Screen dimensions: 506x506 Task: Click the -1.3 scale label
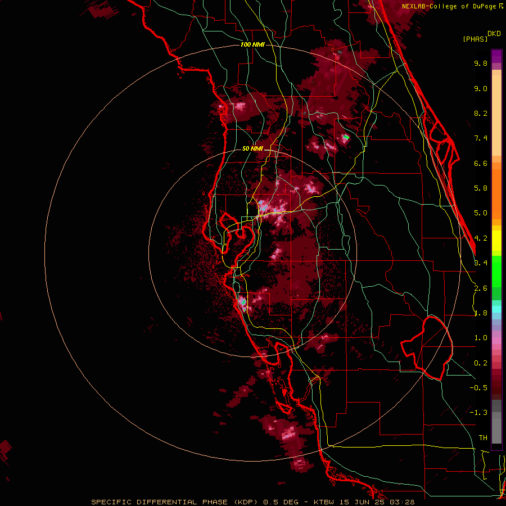point(478,413)
